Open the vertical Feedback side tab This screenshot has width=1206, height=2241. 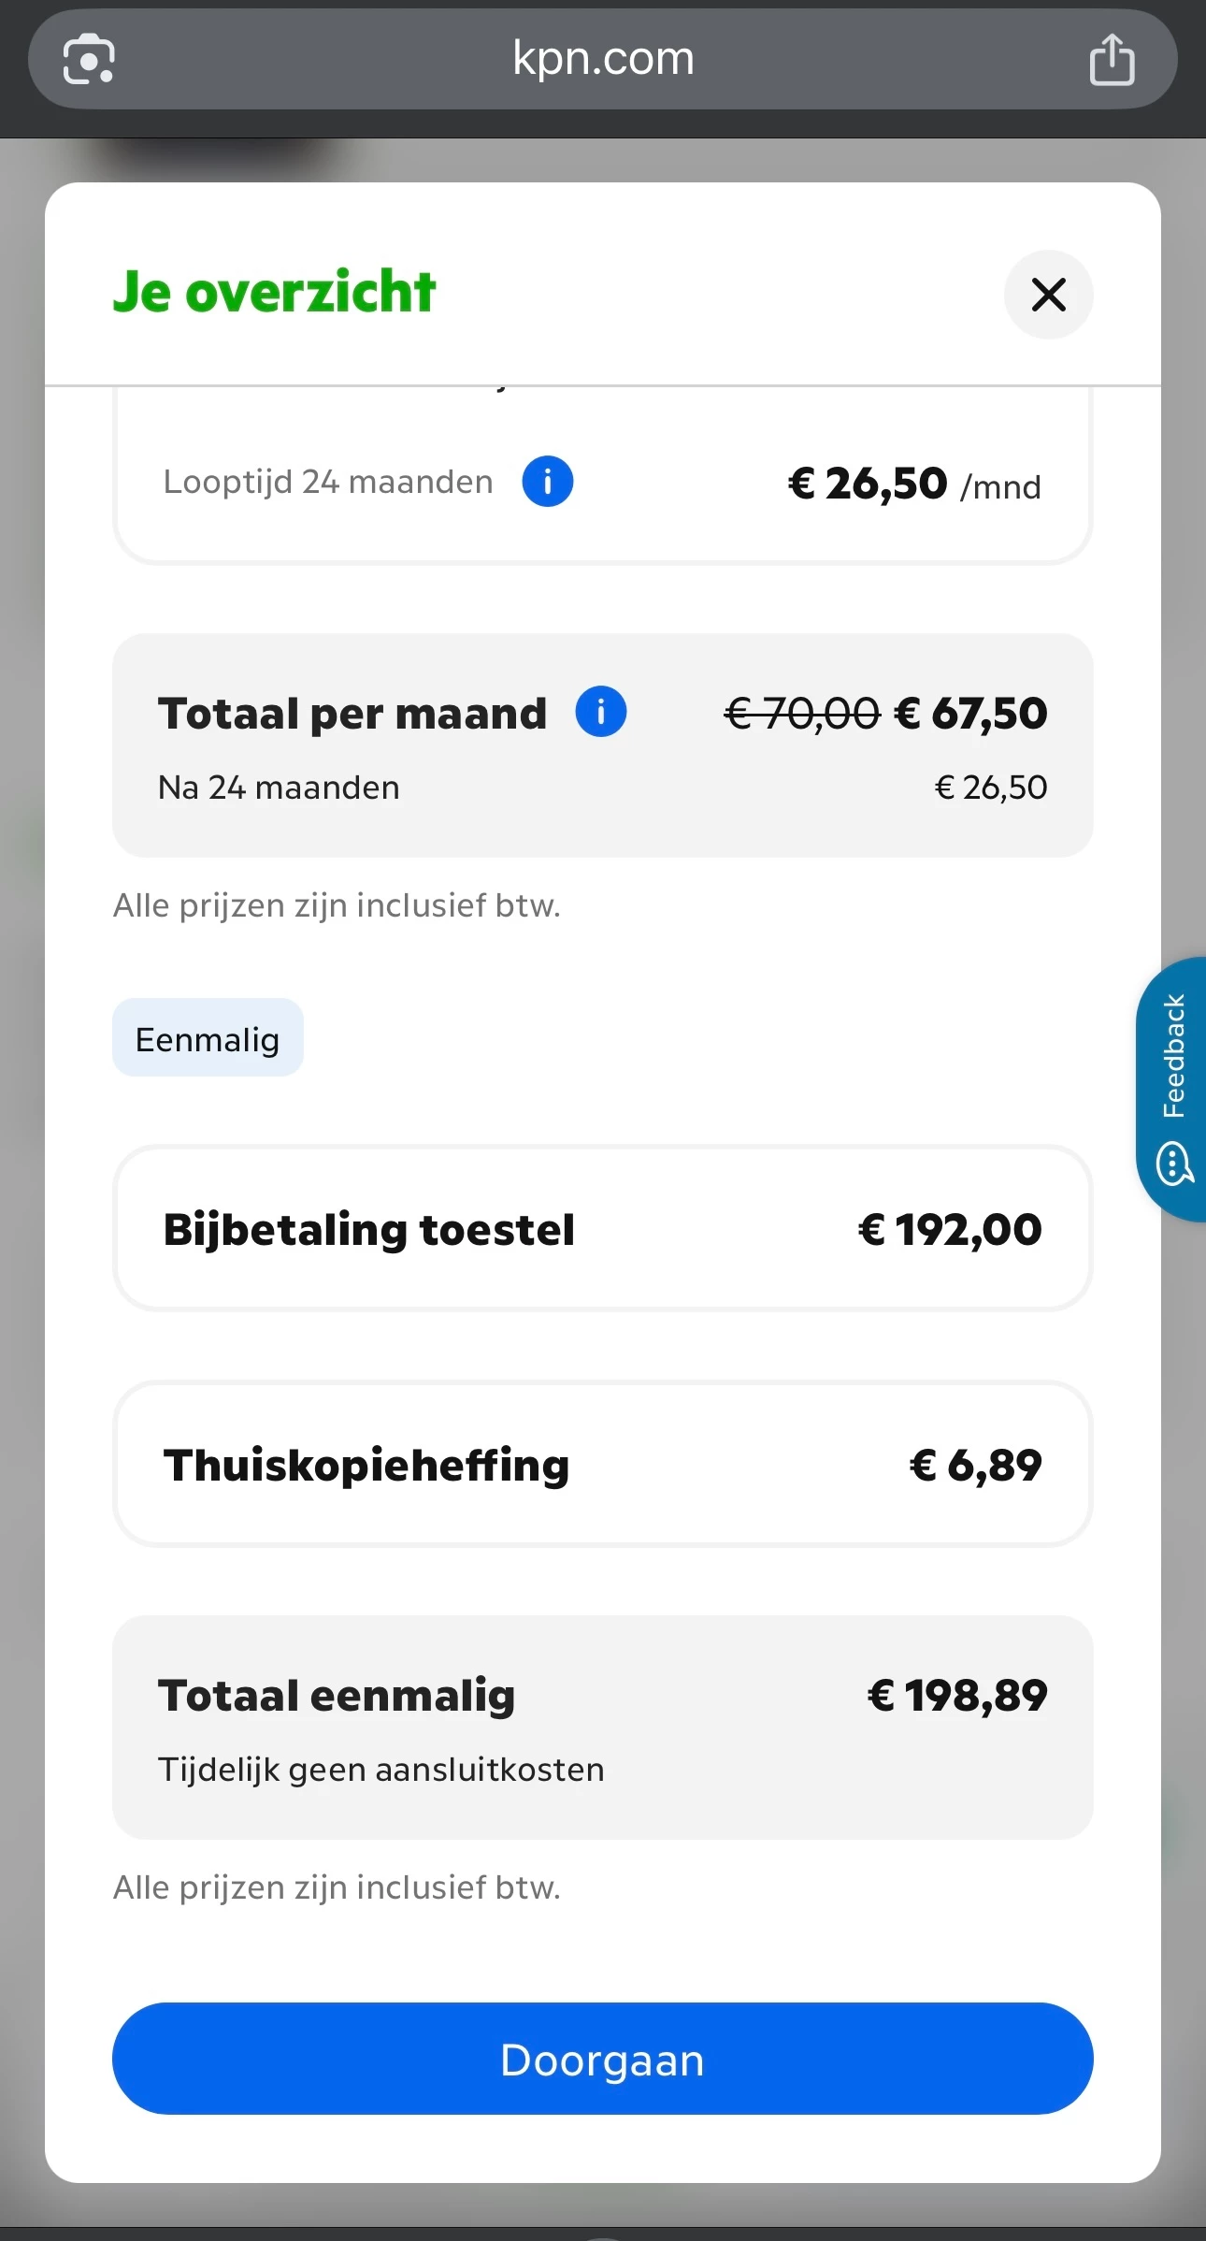1173,1055
